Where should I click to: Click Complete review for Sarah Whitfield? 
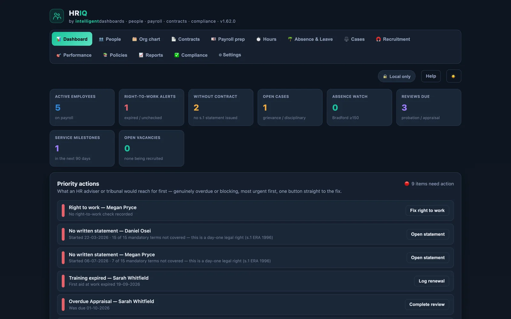coord(427,305)
